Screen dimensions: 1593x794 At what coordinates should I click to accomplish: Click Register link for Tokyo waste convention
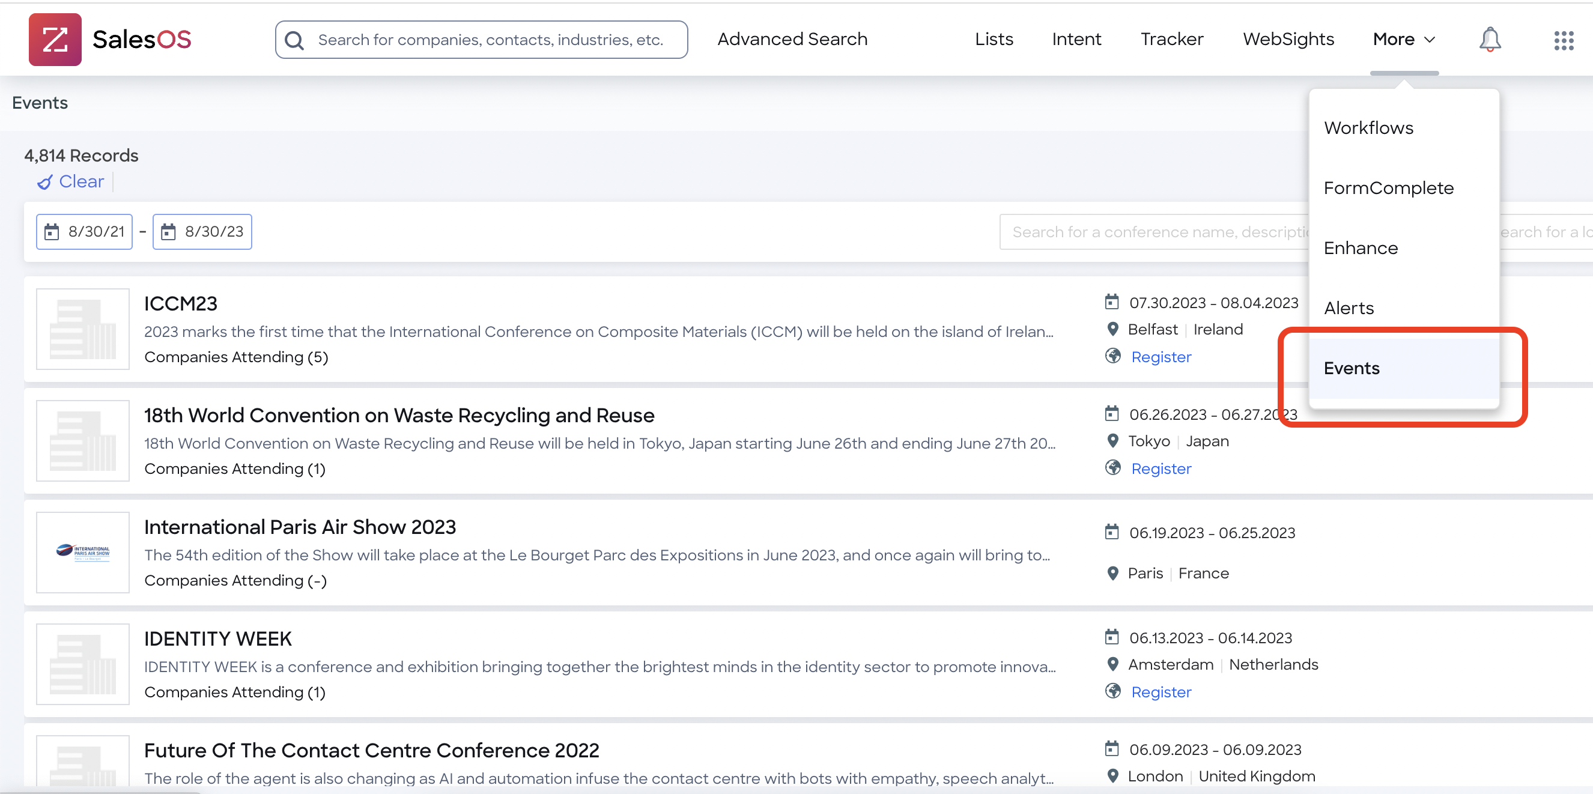click(x=1161, y=468)
